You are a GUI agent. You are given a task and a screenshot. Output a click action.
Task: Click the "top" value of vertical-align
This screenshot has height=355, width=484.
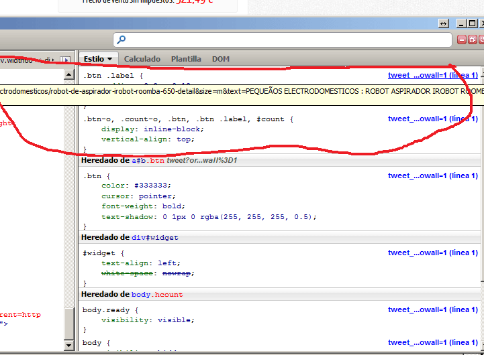pyautogui.click(x=183, y=139)
